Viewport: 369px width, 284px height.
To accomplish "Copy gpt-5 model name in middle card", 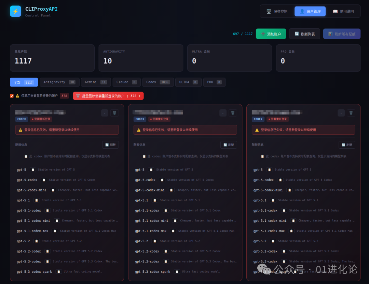I will tap(151, 170).
